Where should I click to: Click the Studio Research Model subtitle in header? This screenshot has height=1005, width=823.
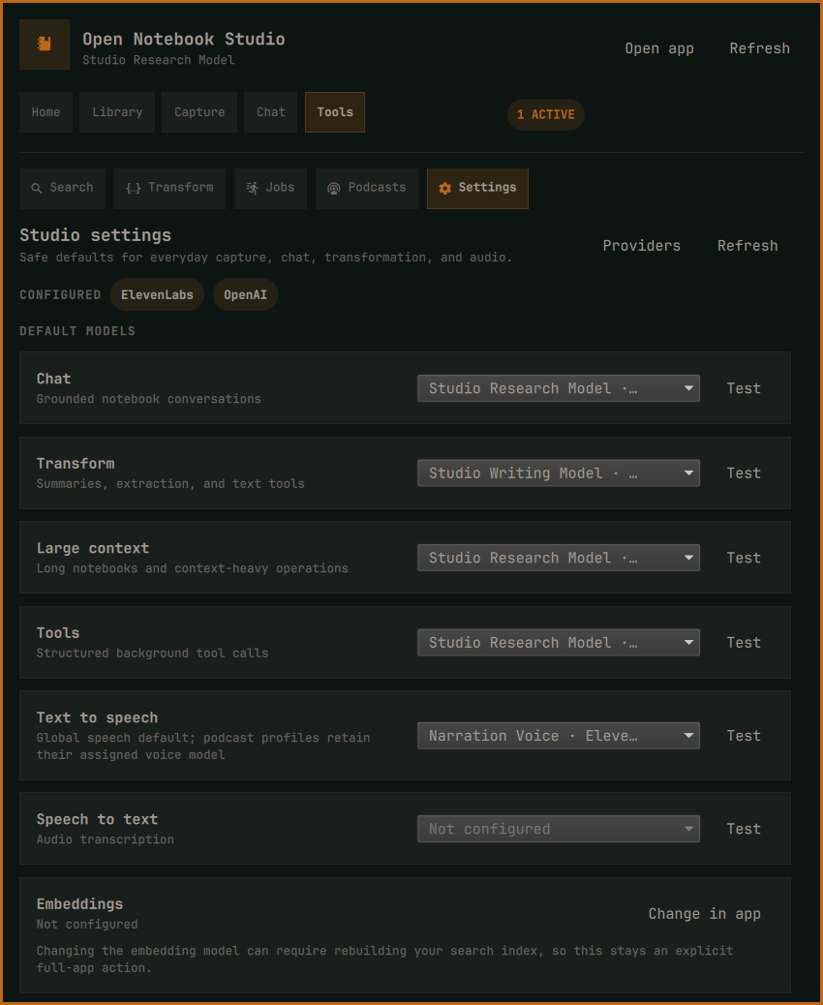pyautogui.click(x=159, y=60)
